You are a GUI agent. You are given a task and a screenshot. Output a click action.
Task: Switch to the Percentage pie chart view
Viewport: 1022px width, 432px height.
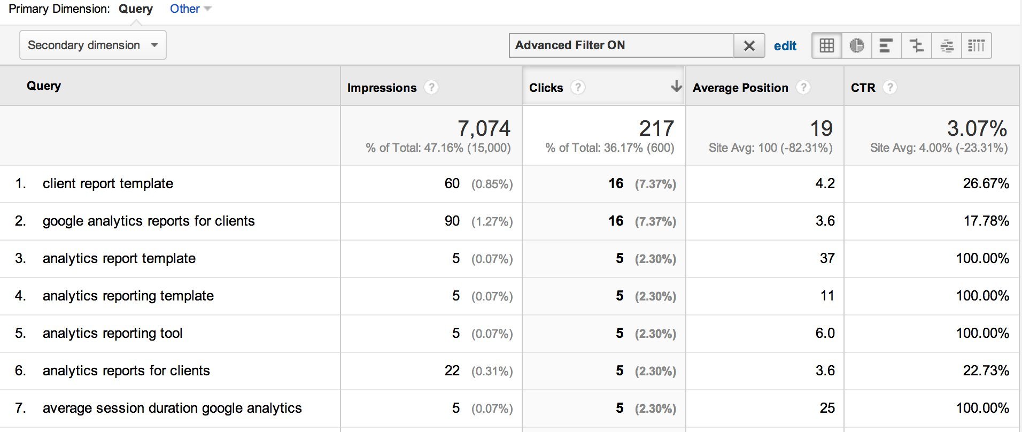tap(856, 45)
